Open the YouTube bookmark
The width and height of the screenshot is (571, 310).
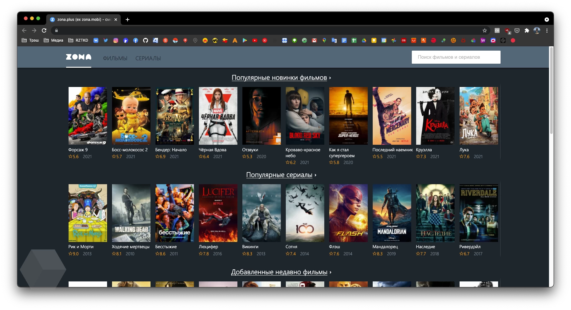255,40
